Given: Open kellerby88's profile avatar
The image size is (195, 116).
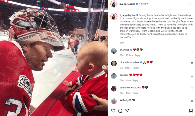Looking at the screenshot, I should (x=114, y=101).
